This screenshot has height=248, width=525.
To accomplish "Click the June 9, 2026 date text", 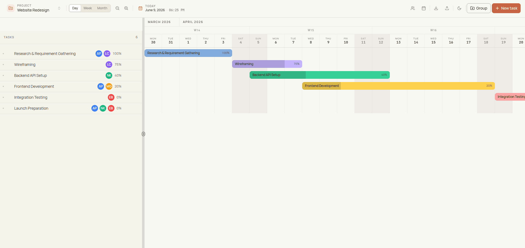I will coord(155,10).
